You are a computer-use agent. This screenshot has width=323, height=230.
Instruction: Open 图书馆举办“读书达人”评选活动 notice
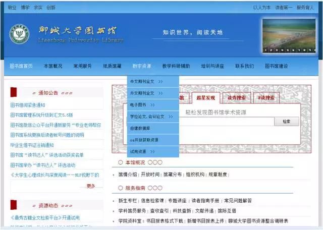(42, 165)
